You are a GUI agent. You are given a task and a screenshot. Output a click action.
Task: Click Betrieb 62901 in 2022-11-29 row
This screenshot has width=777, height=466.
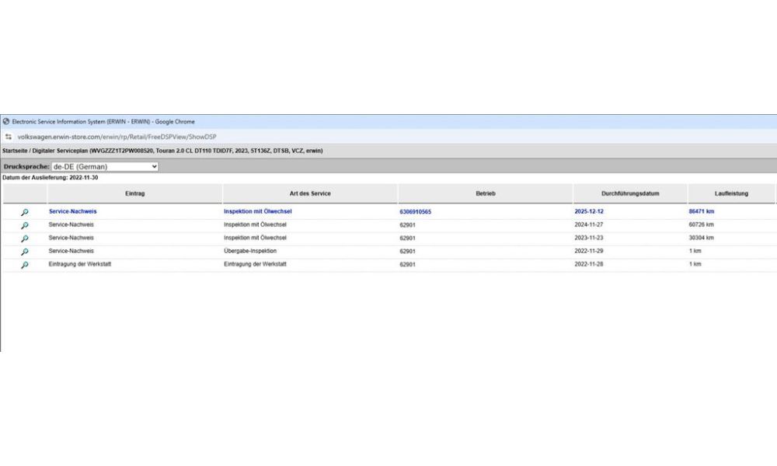pos(407,252)
